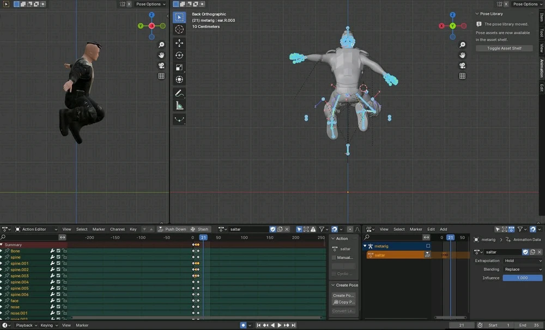The width and height of the screenshot is (545, 330).
Task: Click lock icon on nose channel
Action: [65, 307]
